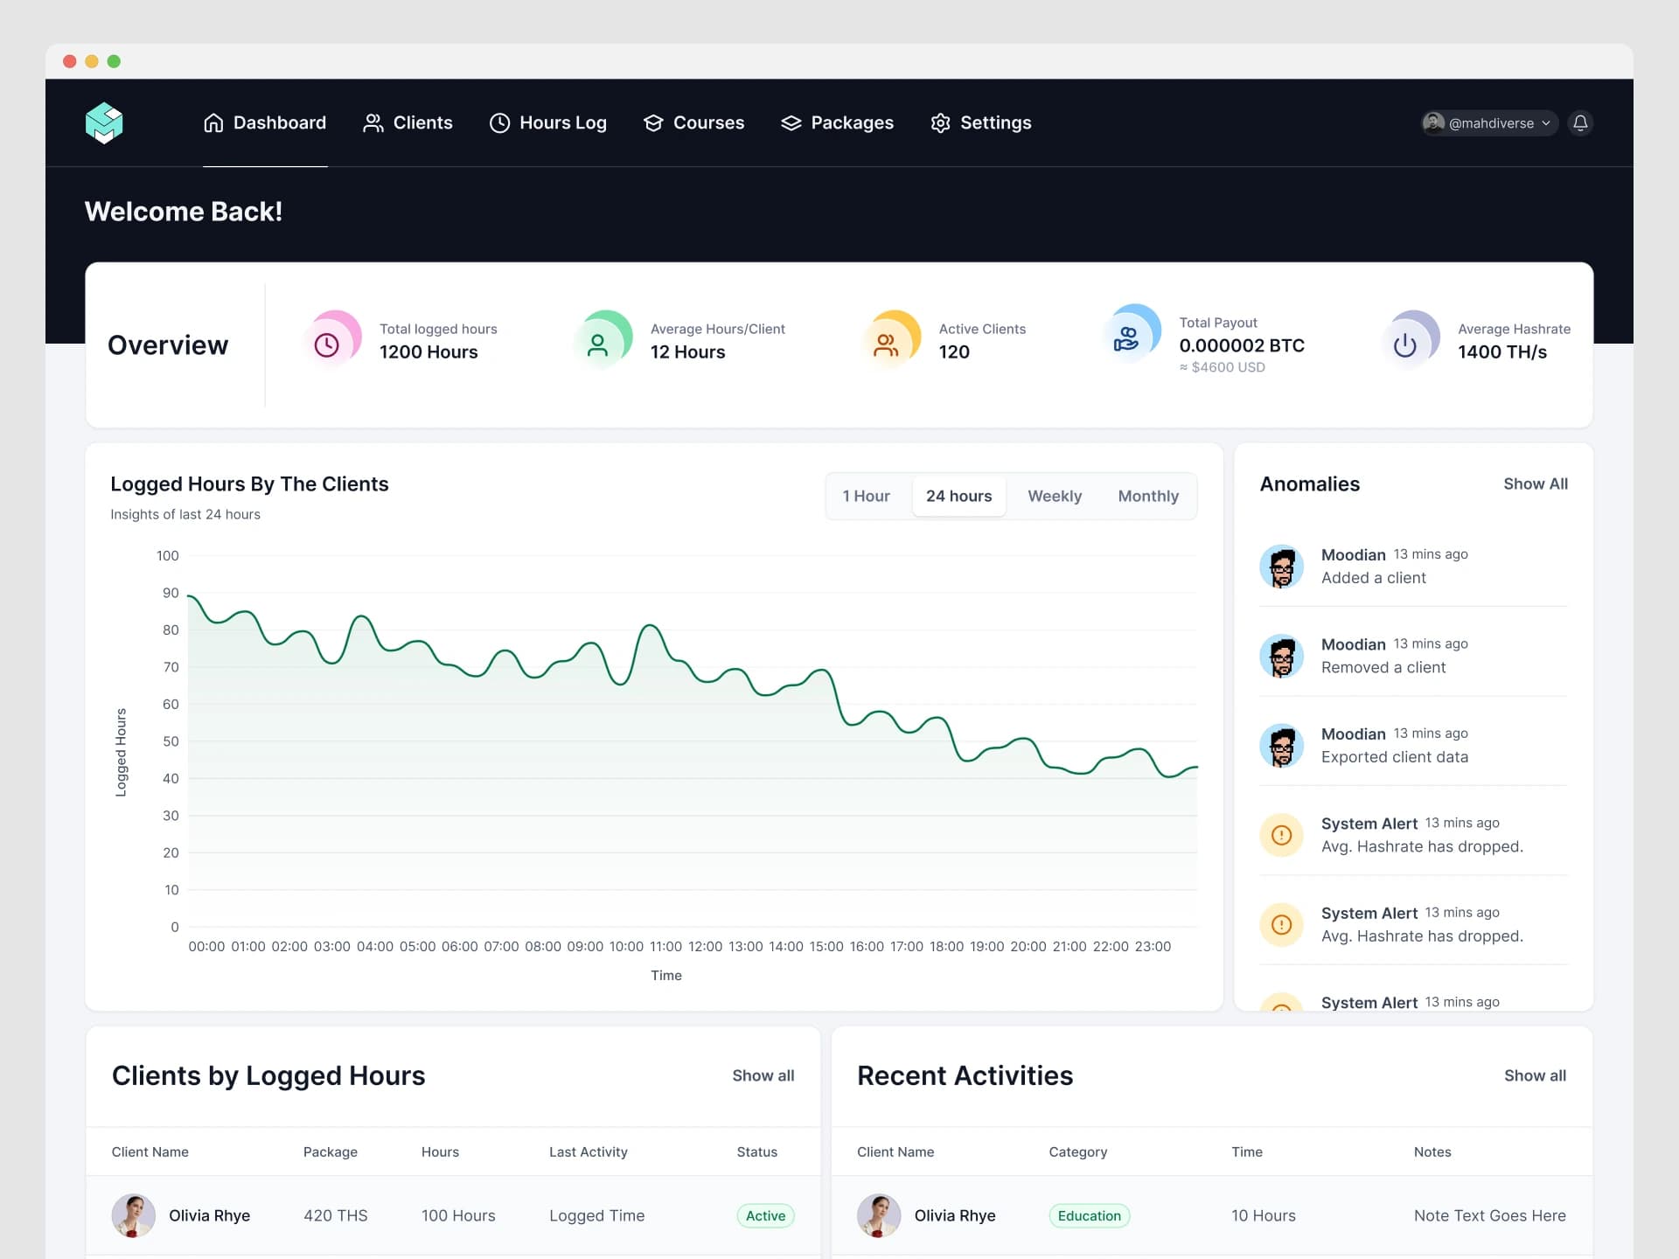Select the 1 Hour chart range
The image size is (1679, 1259).
click(x=866, y=497)
